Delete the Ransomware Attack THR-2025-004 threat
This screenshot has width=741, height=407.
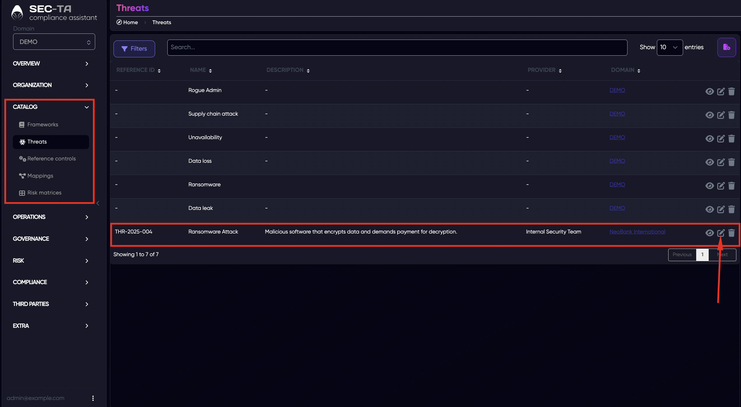coord(731,233)
